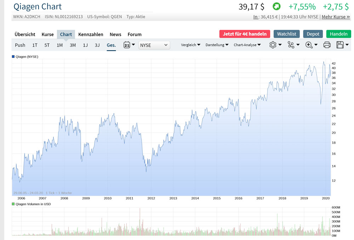Click 'Jetzt für 4€ handeln' button
This screenshot has height=240, width=354.
pyautogui.click(x=245, y=34)
